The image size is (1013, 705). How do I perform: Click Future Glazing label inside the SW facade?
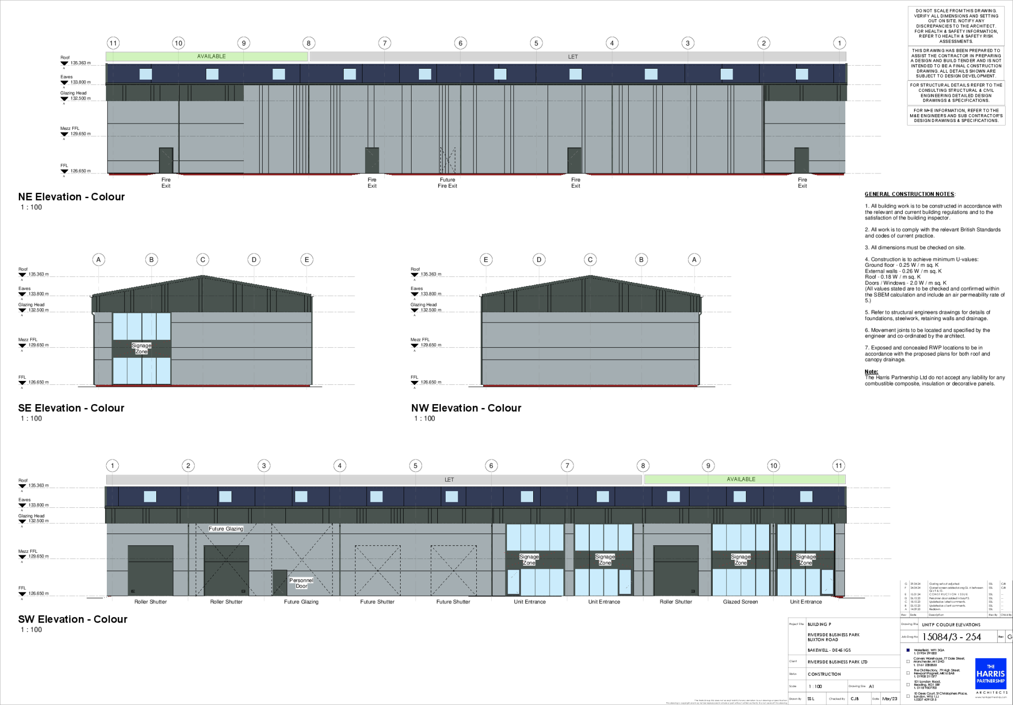pos(226,529)
